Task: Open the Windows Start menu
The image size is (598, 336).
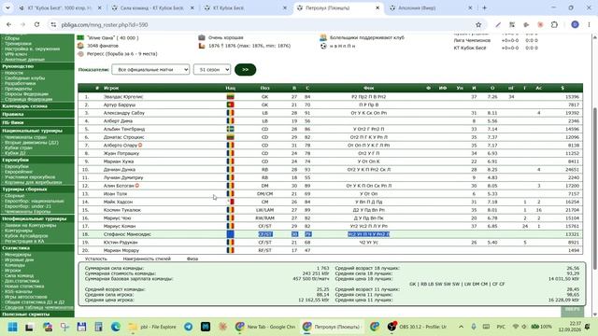Action: (12, 327)
